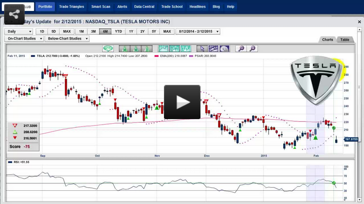Click the green circle marker on price chart

334,128
